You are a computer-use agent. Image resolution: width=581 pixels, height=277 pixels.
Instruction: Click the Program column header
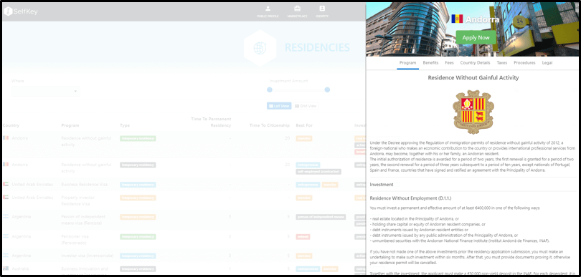tap(70, 125)
